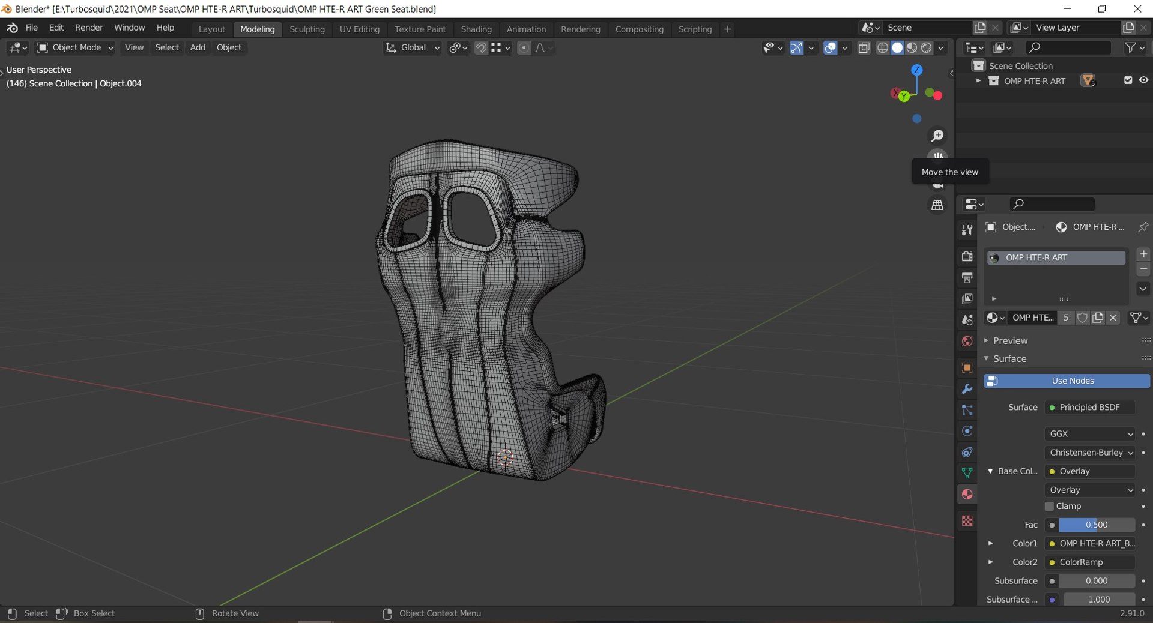This screenshot has height=623, width=1153.
Task: Open the Physics properties tab
Action: click(967, 431)
